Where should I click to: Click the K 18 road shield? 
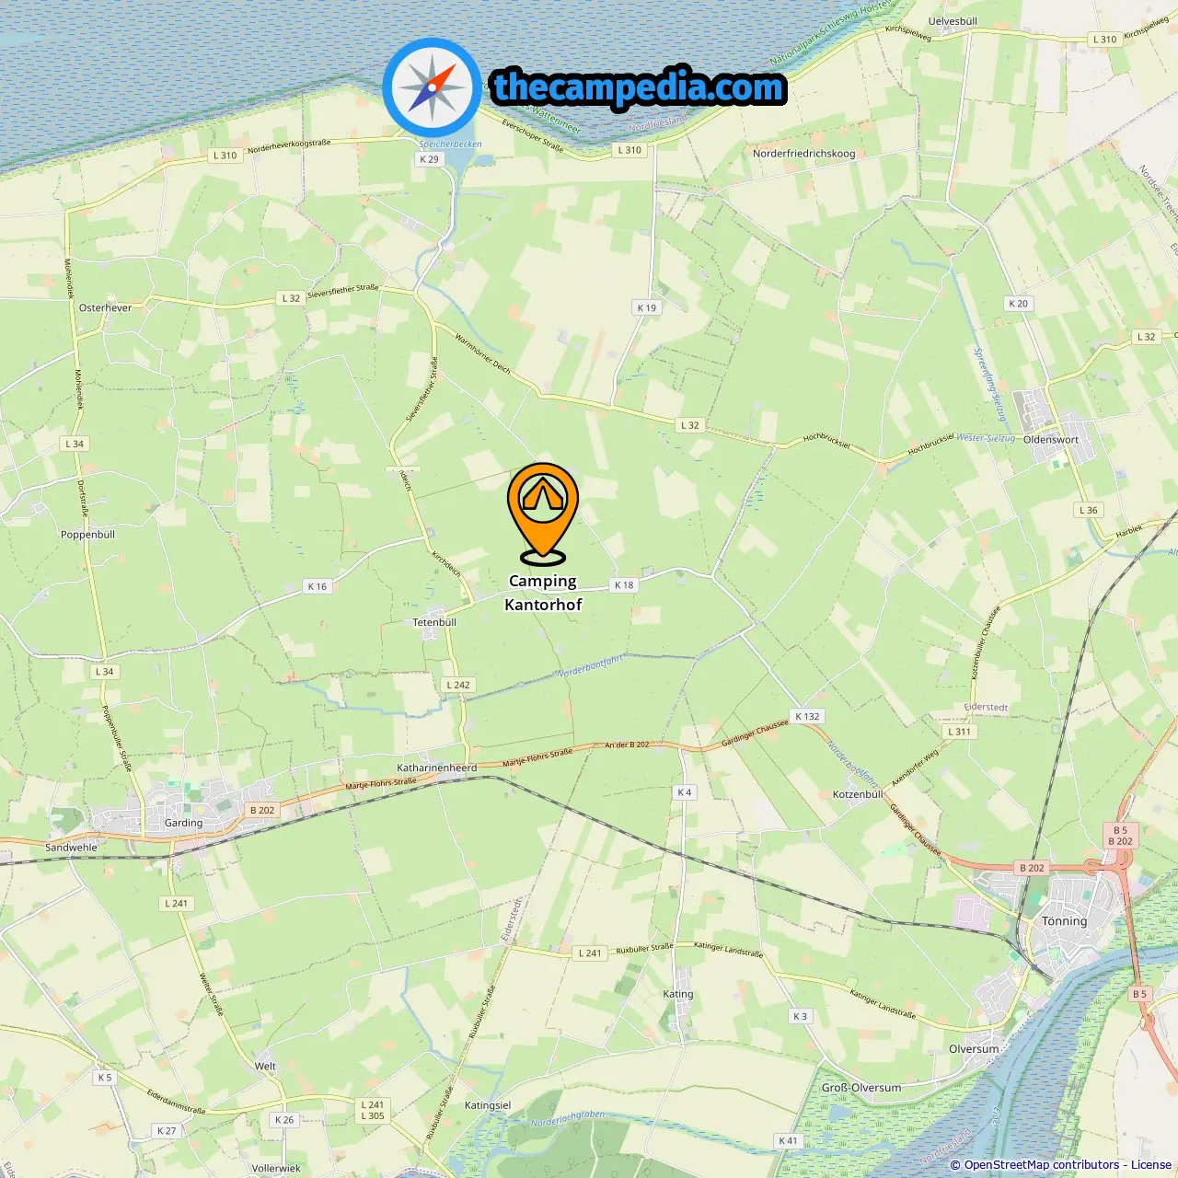[x=624, y=584]
